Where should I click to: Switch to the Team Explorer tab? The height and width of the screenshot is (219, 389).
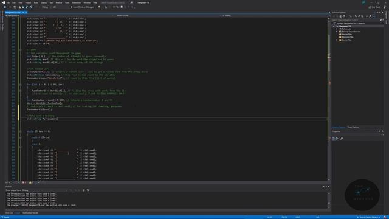pyautogui.click(x=353, y=127)
